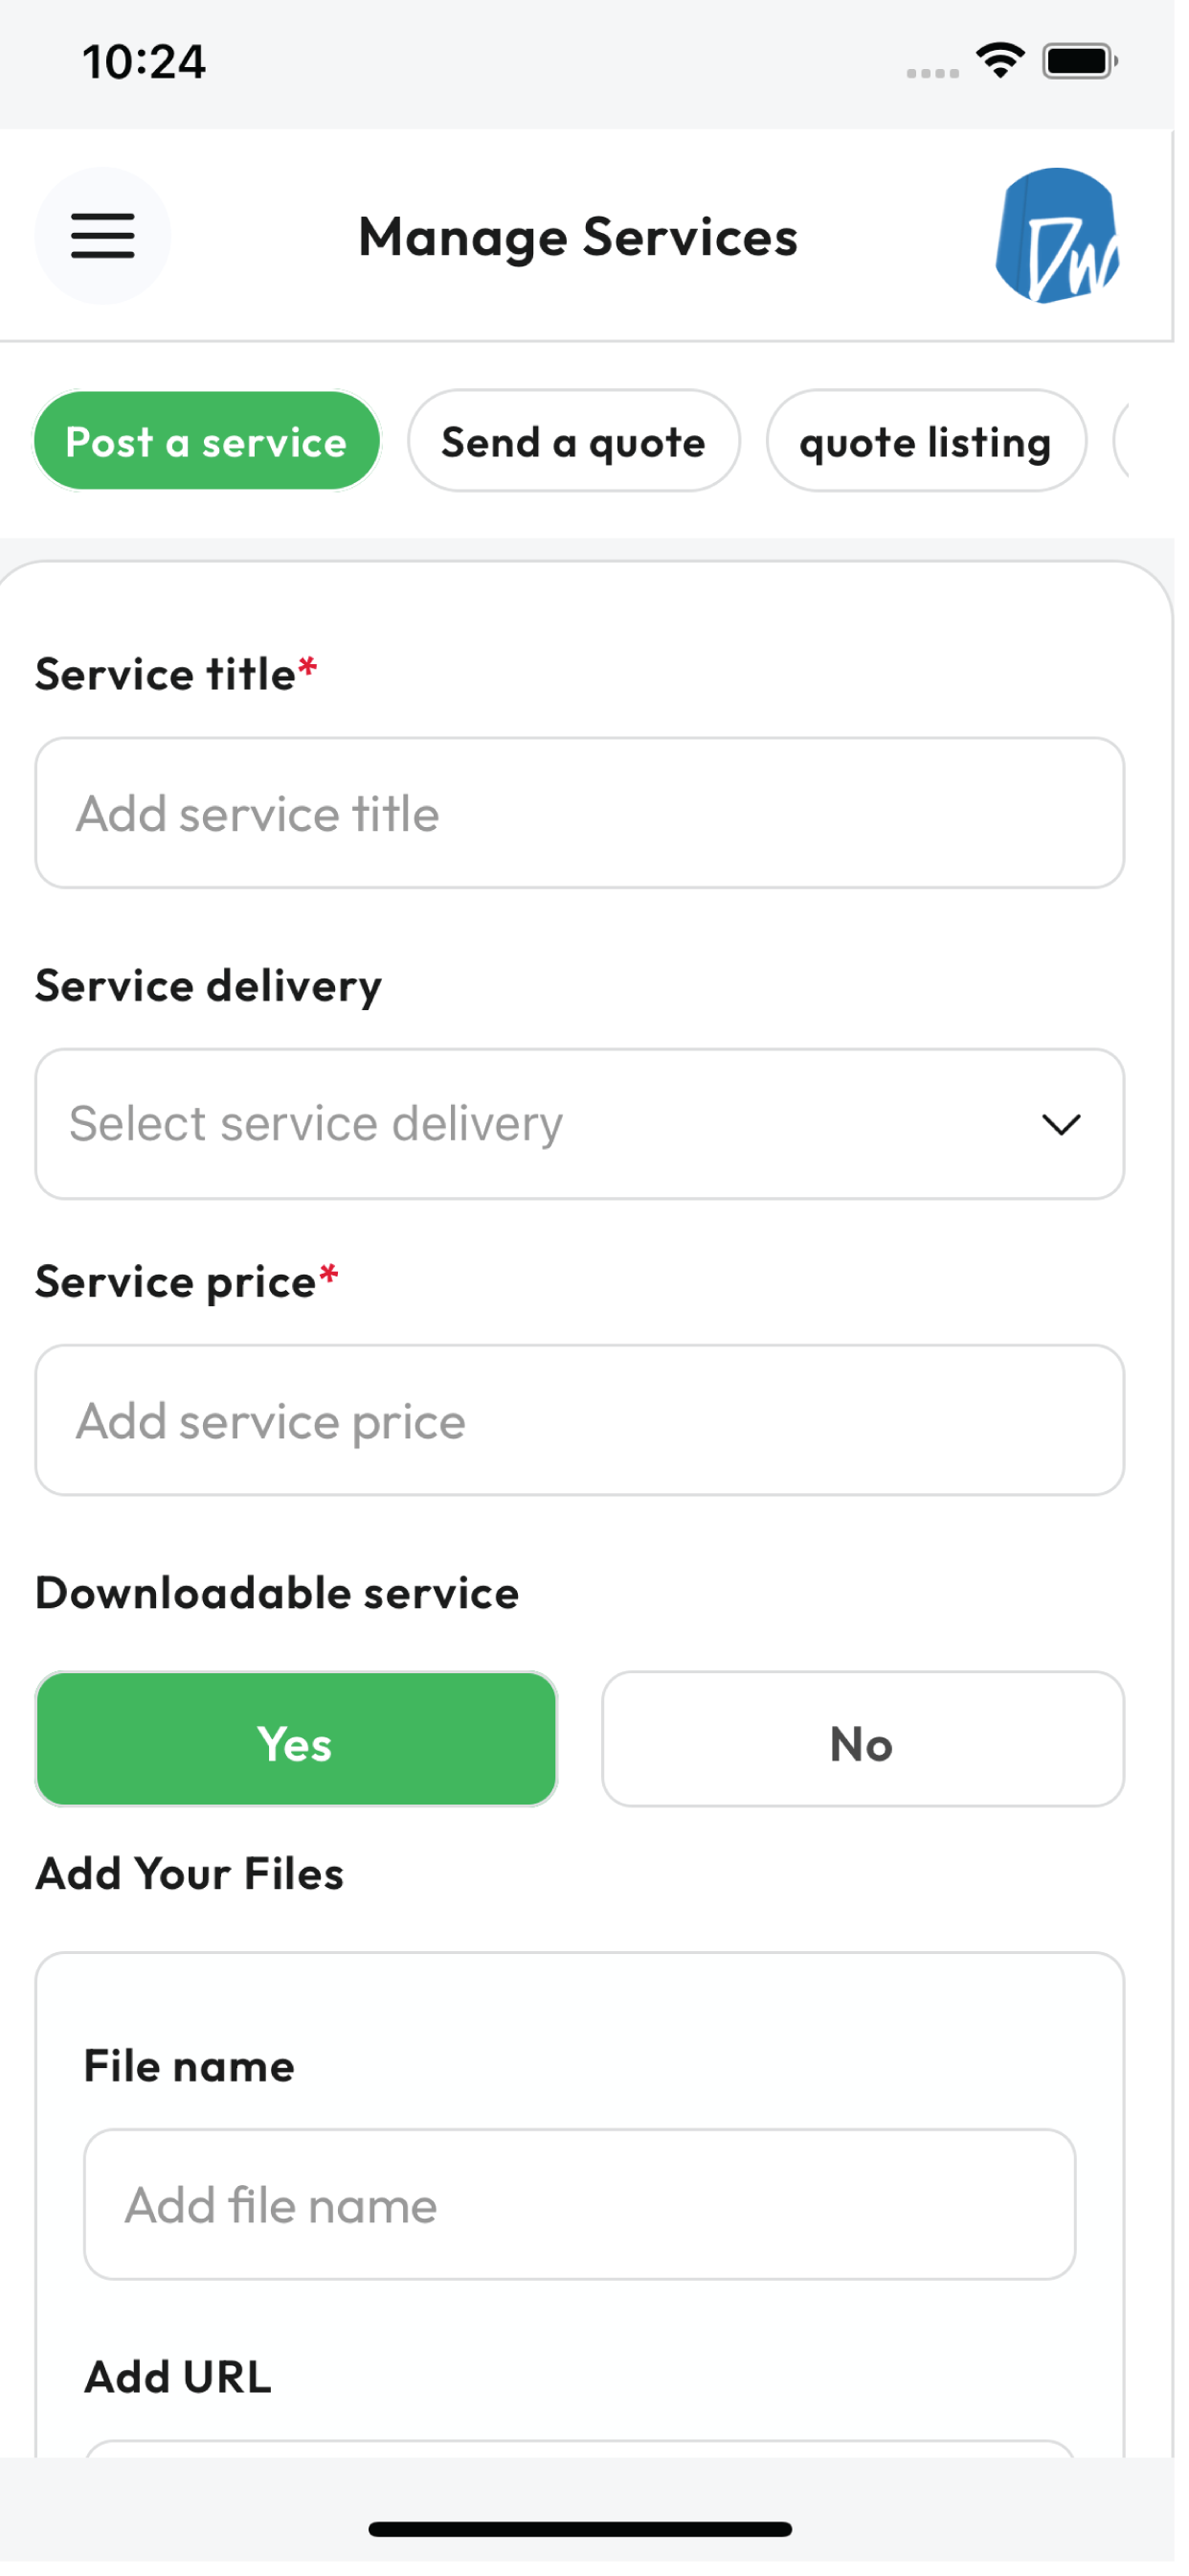Tap the 10:24 clock in status bar
Image resolution: width=1189 pixels, height=2576 pixels.
pos(145,62)
